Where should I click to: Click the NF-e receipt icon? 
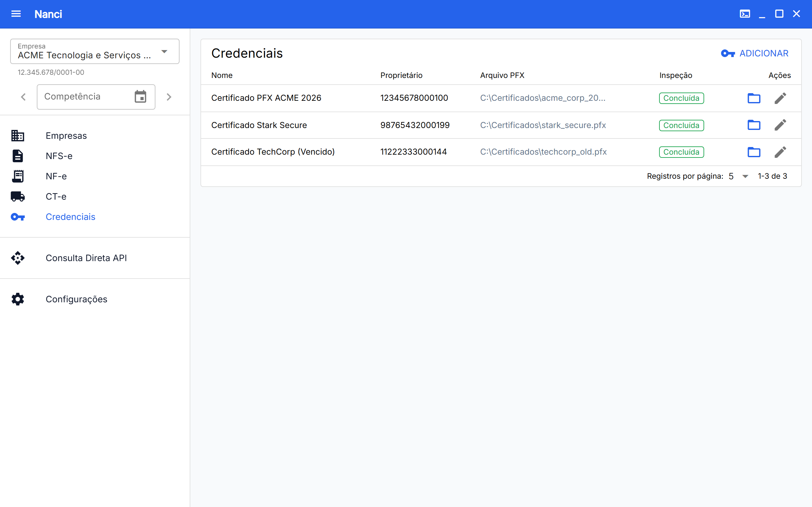pos(17,176)
